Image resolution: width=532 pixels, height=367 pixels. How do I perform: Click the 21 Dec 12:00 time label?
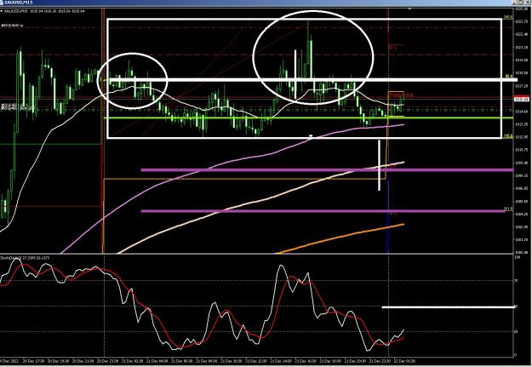(x=256, y=361)
